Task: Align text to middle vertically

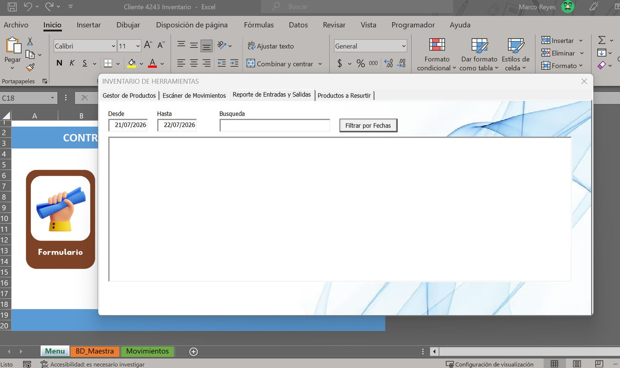Action: pyautogui.click(x=194, y=45)
